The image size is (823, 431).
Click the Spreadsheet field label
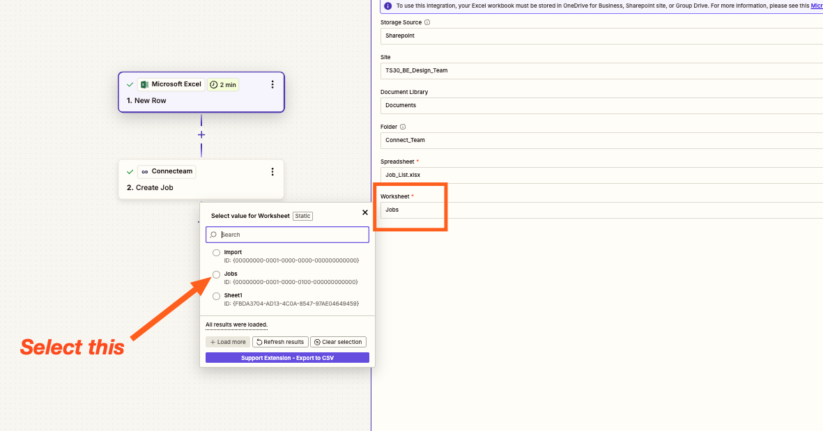pyautogui.click(x=397, y=162)
